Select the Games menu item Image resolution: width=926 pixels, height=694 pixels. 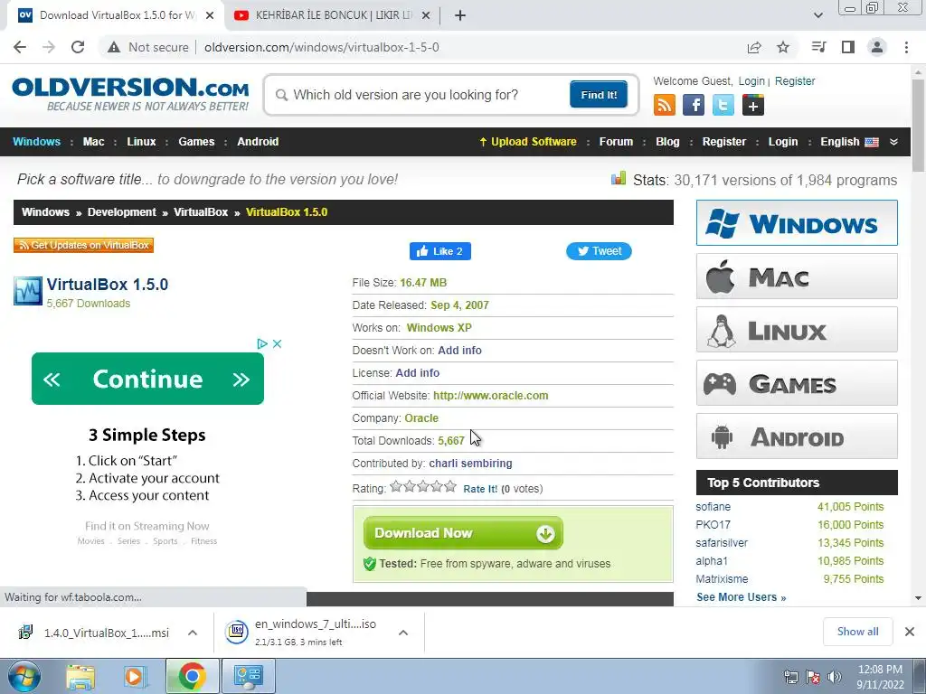click(x=196, y=142)
